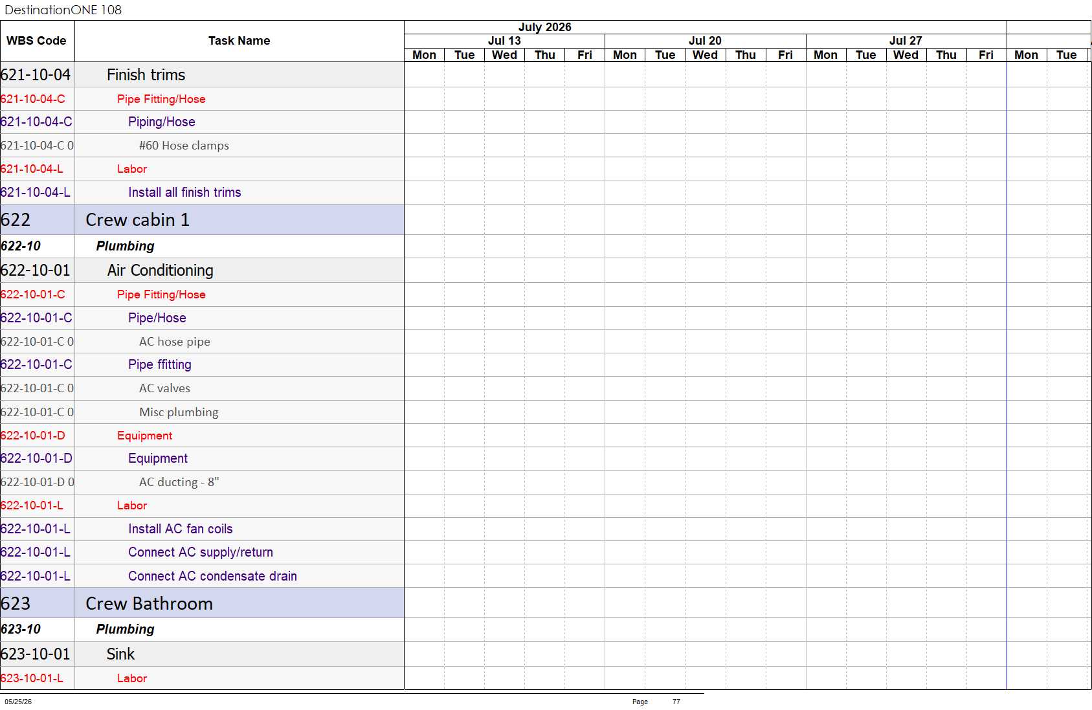Select Mon day header under Jul 20
1092x710 pixels.
click(625, 55)
